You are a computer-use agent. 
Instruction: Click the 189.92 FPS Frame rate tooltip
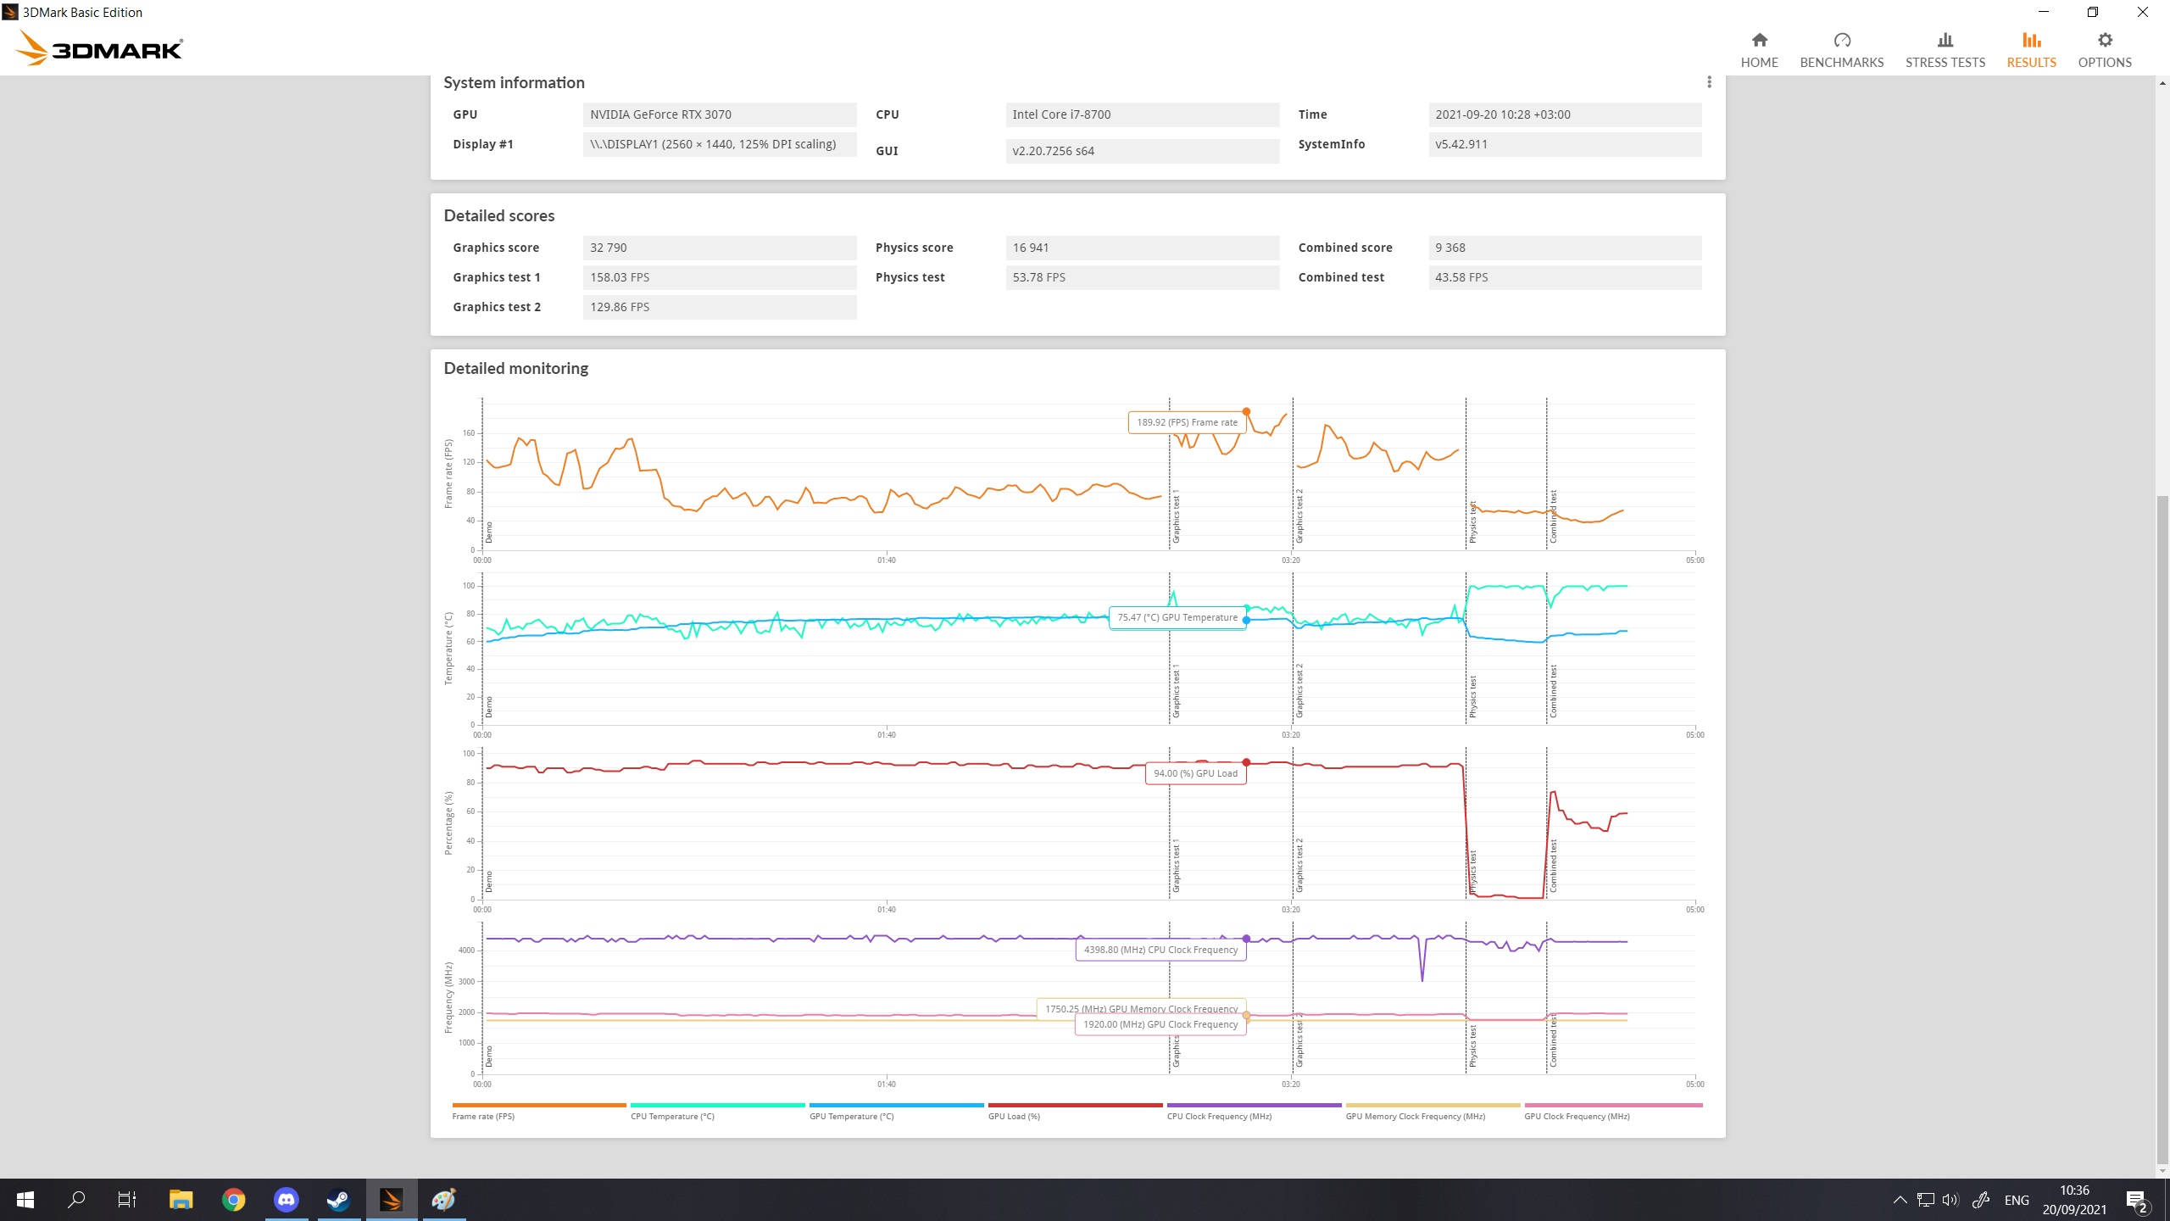pos(1187,422)
